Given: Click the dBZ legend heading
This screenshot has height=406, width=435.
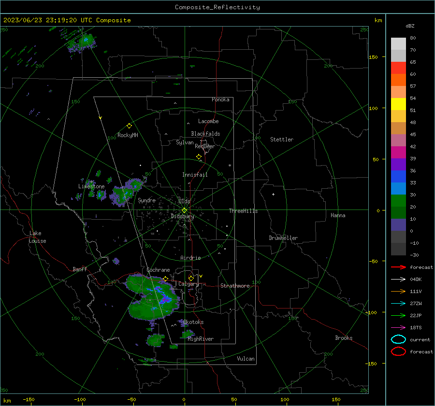Looking at the screenshot, I should coord(410,26).
